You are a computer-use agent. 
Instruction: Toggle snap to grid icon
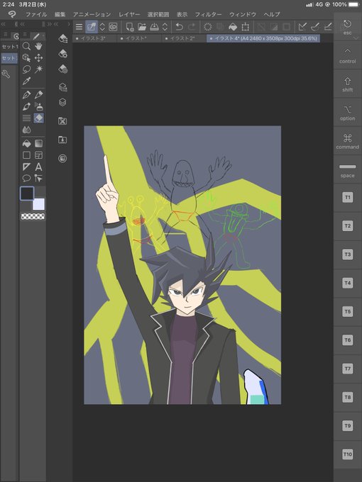pos(328,27)
